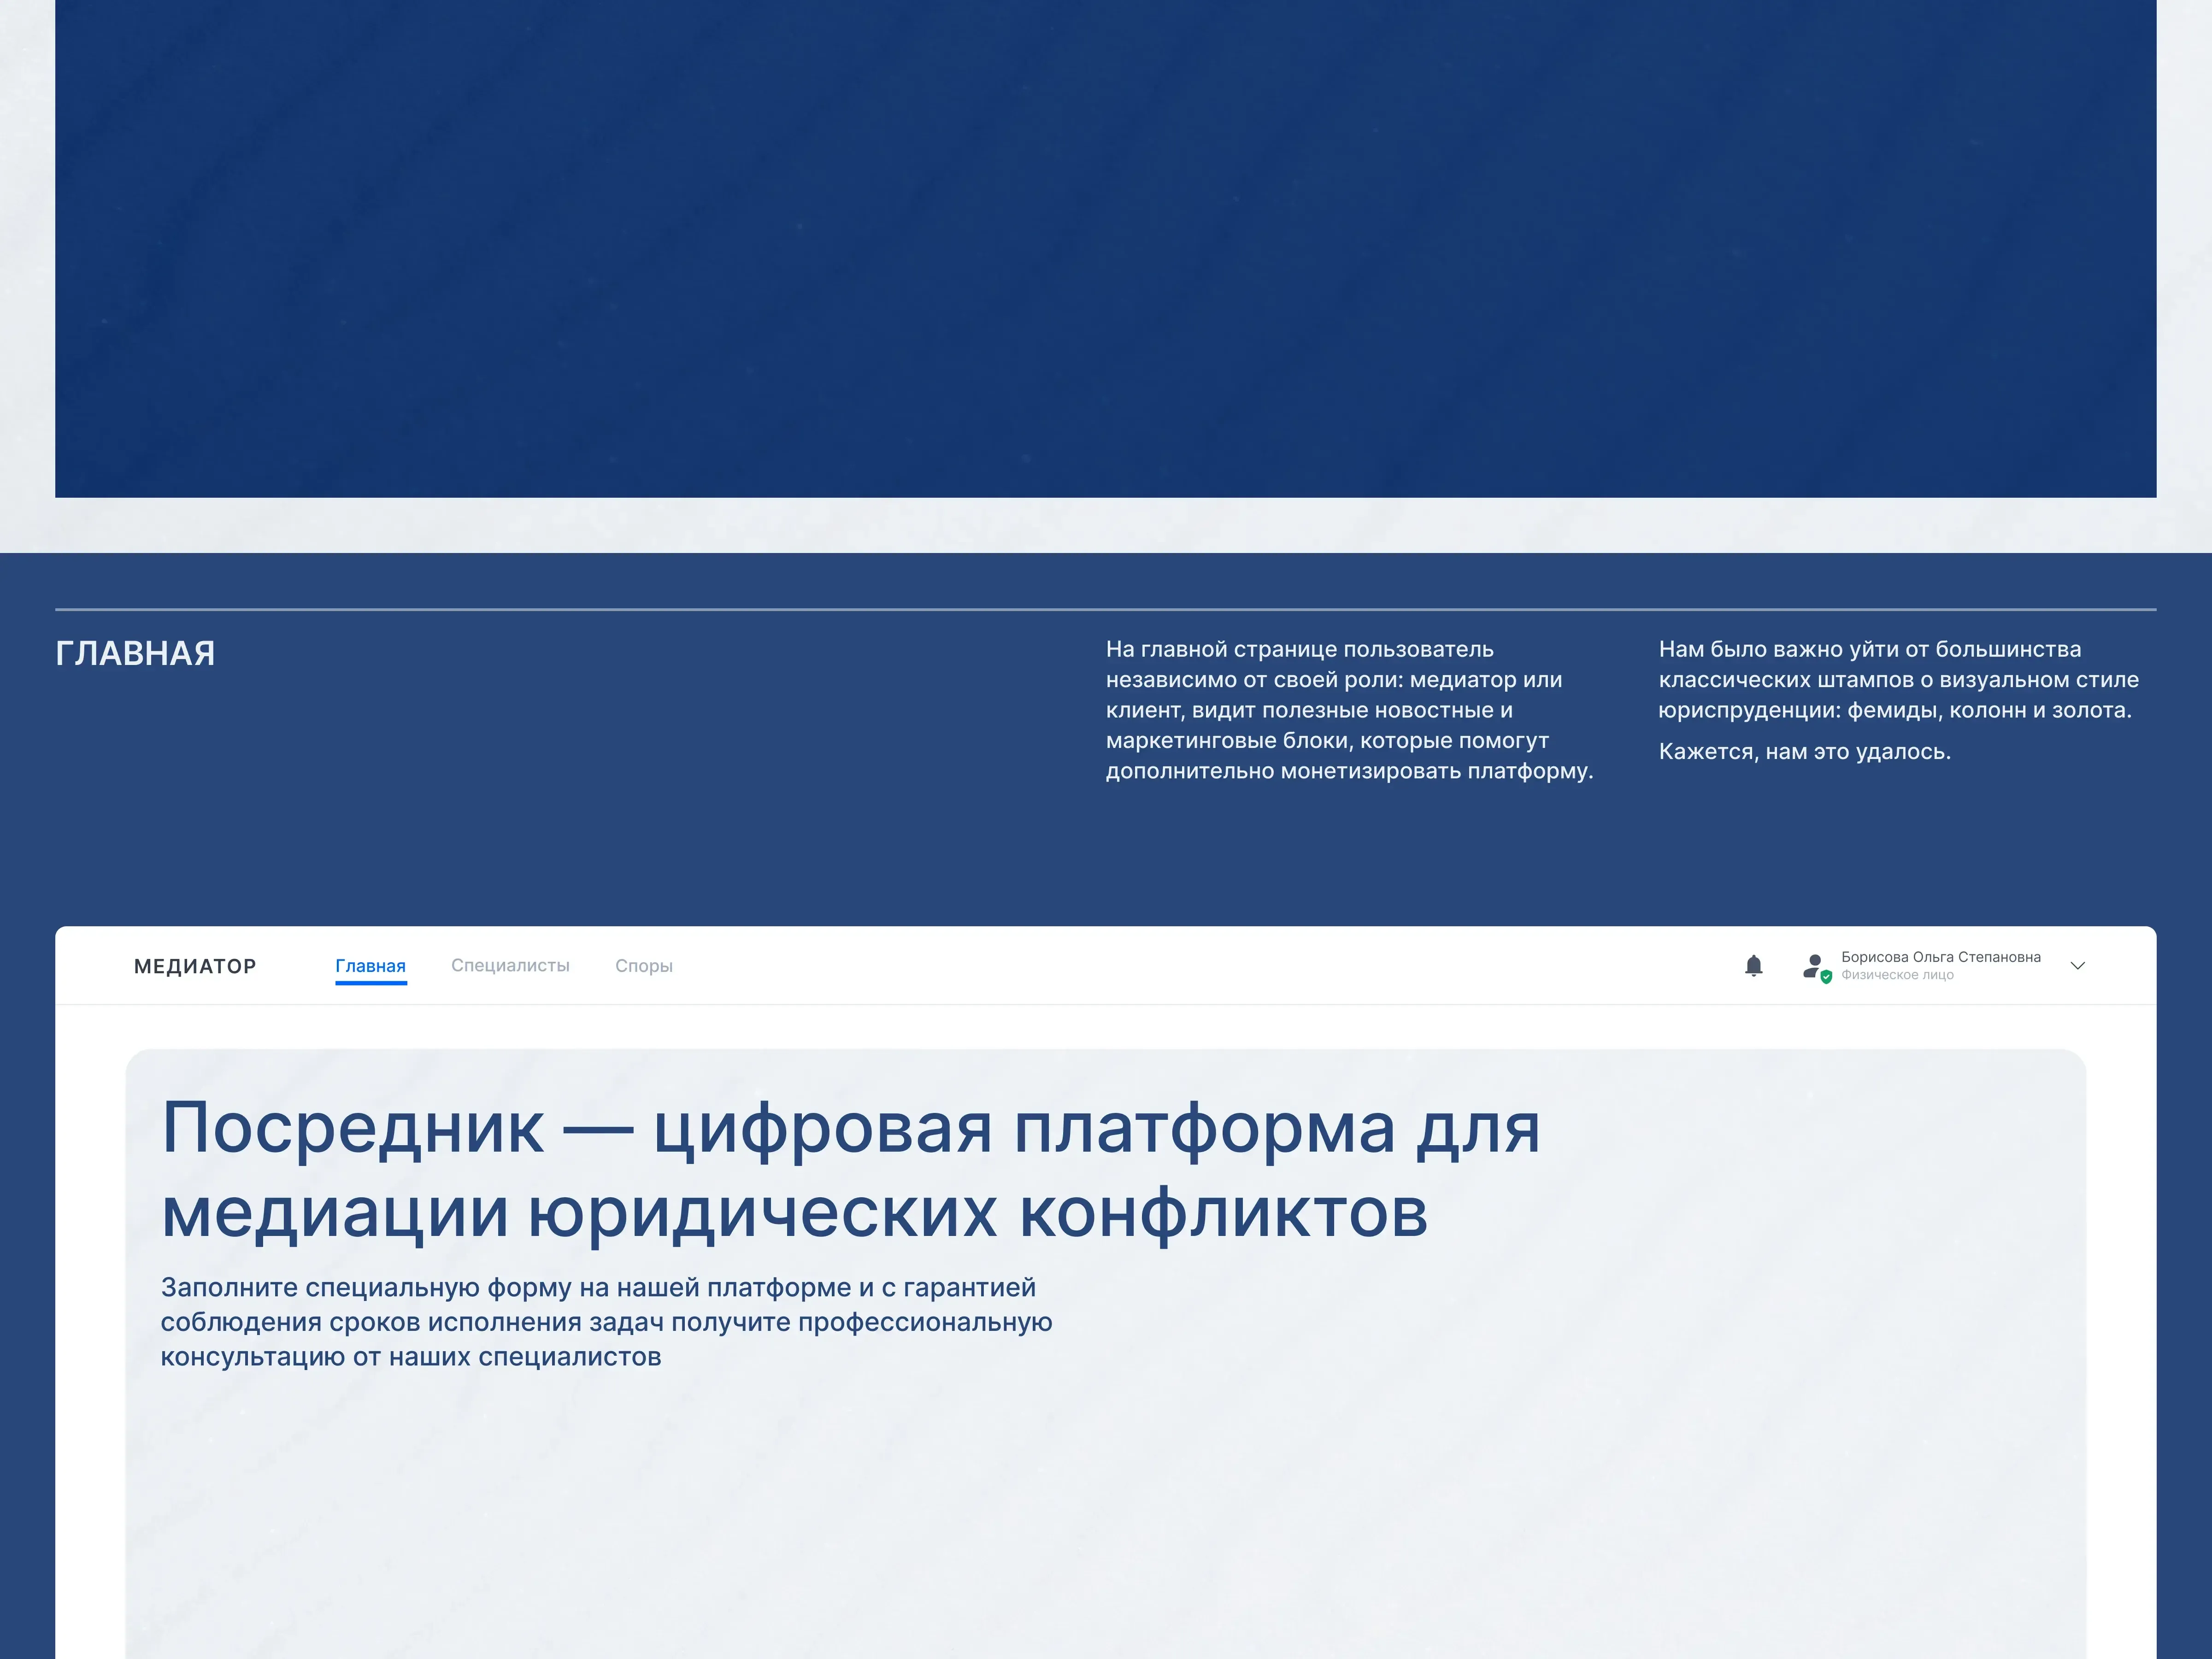Open the Споры section
Viewport: 2212px width, 1659px height.
coord(644,965)
